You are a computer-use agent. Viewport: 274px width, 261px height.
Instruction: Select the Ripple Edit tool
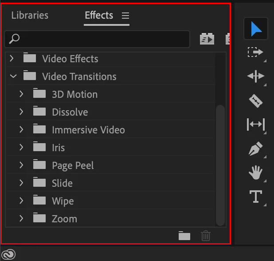tap(256, 76)
